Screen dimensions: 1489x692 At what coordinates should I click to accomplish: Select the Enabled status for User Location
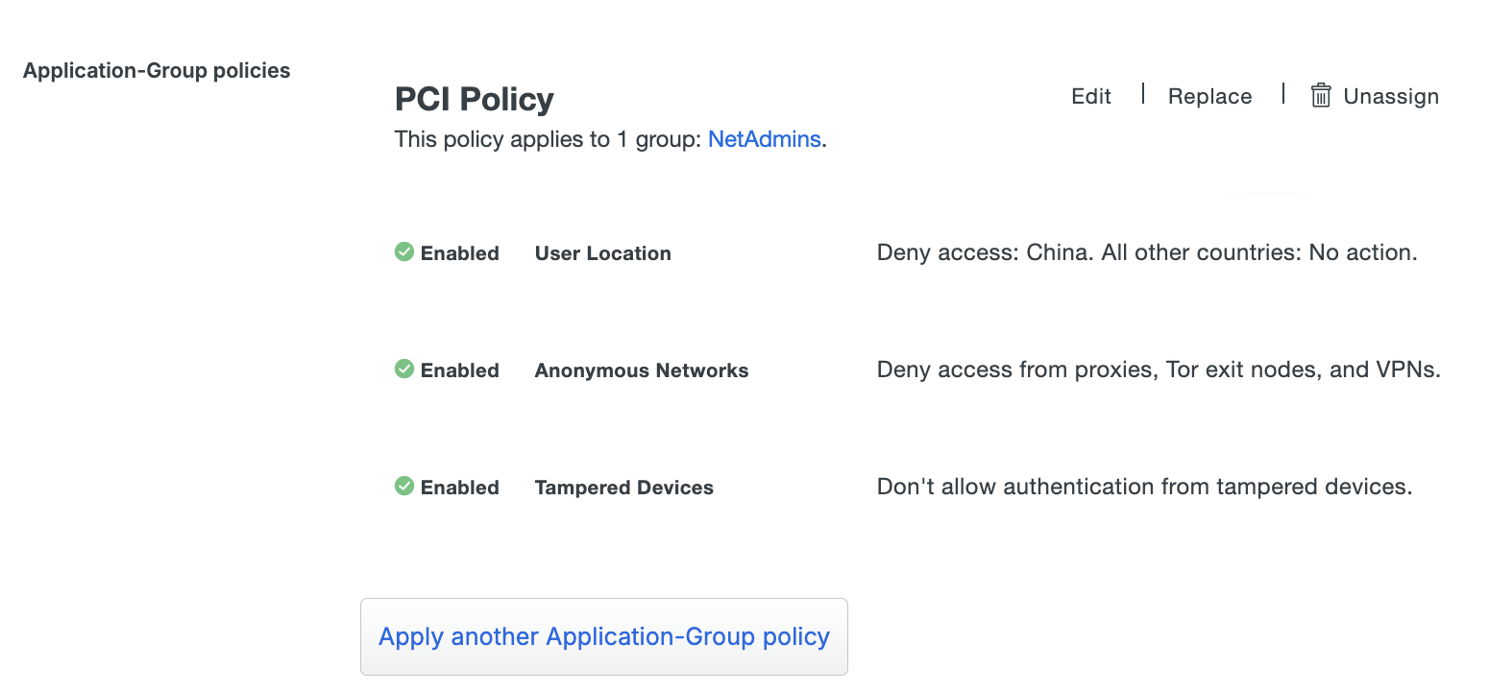click(459, 252)
